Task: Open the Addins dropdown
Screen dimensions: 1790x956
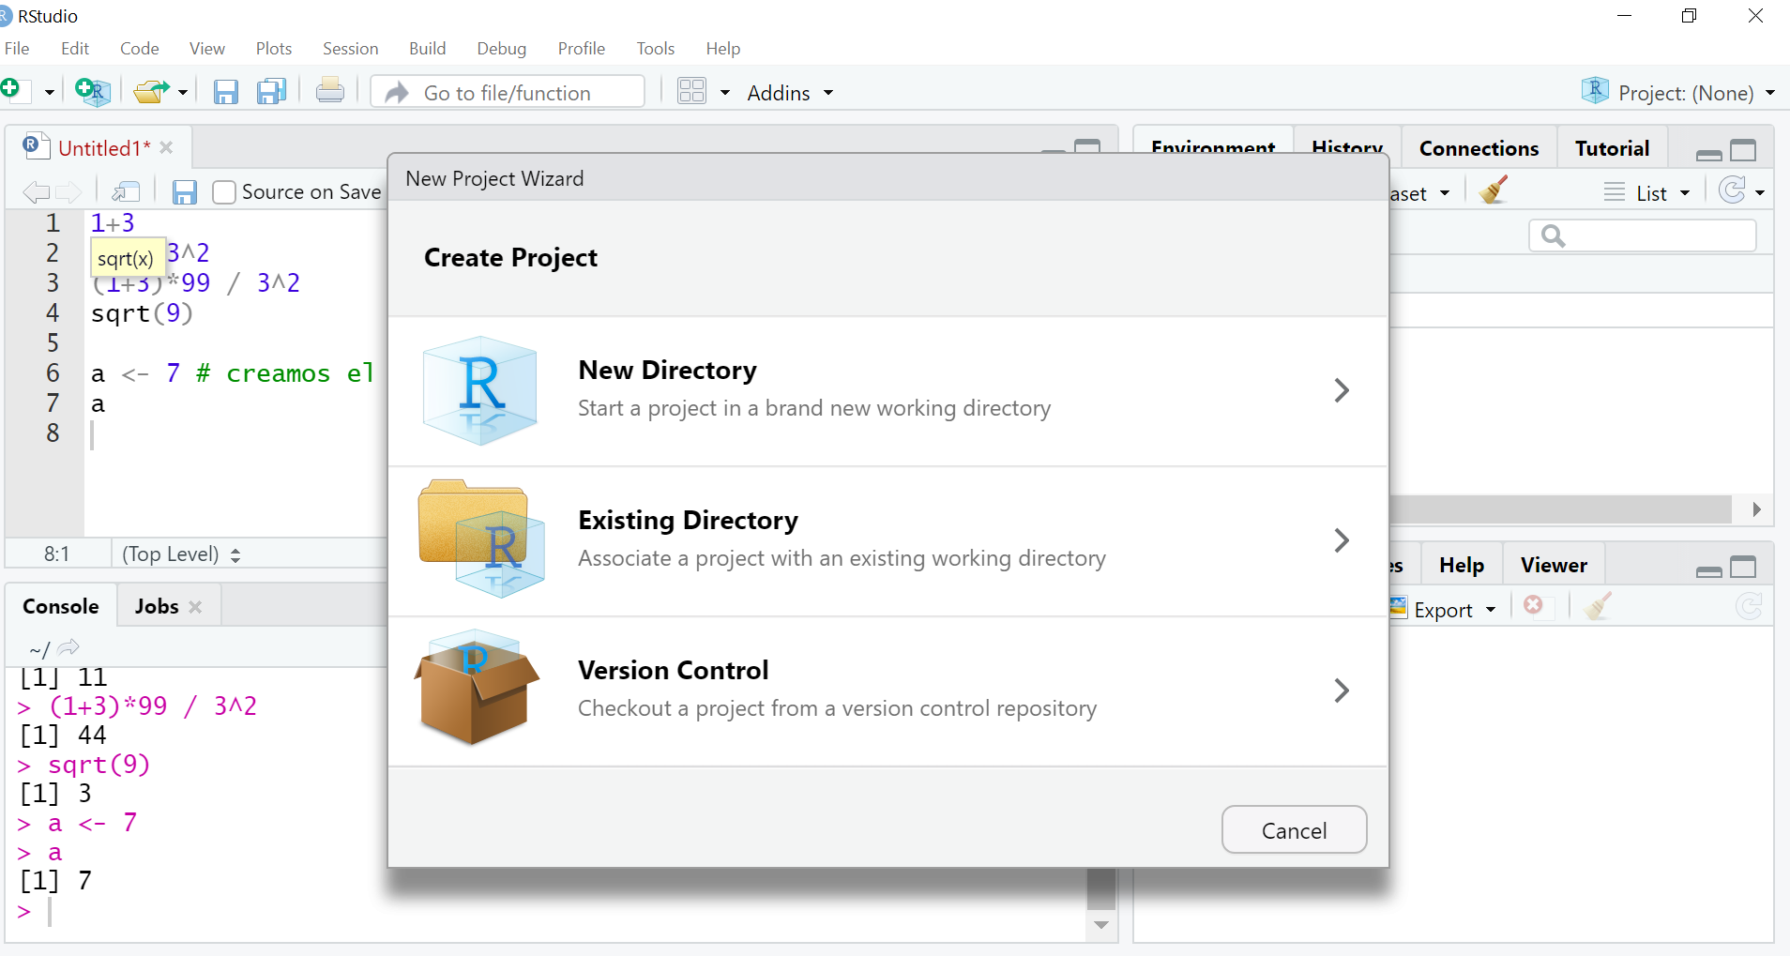Action: pyautogui.click(x=789, y=93)
